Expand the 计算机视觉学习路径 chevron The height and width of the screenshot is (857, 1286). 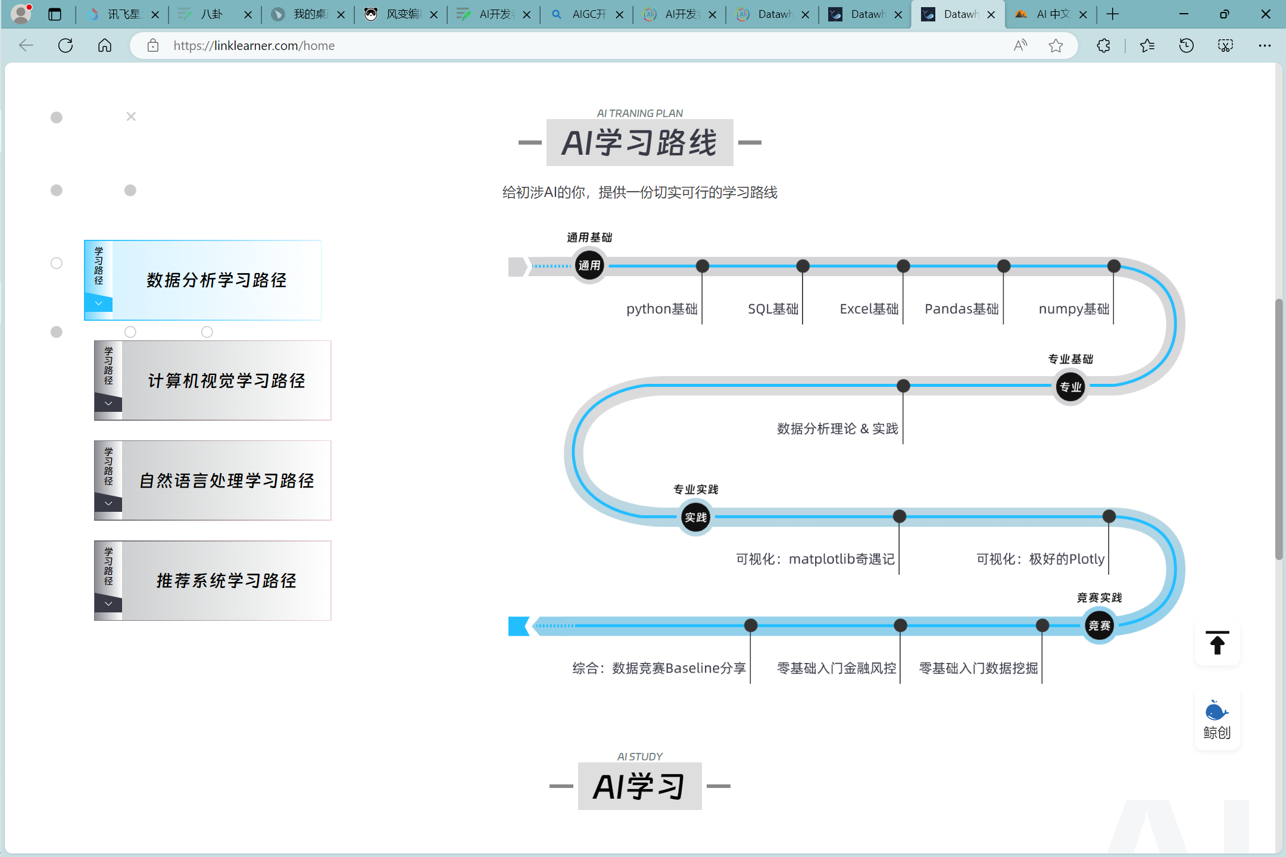108,404
